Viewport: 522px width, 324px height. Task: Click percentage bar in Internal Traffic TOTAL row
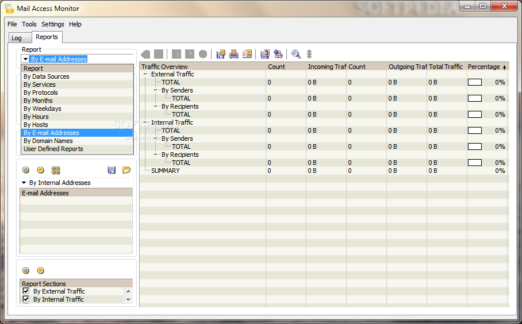tap(475, 130)
